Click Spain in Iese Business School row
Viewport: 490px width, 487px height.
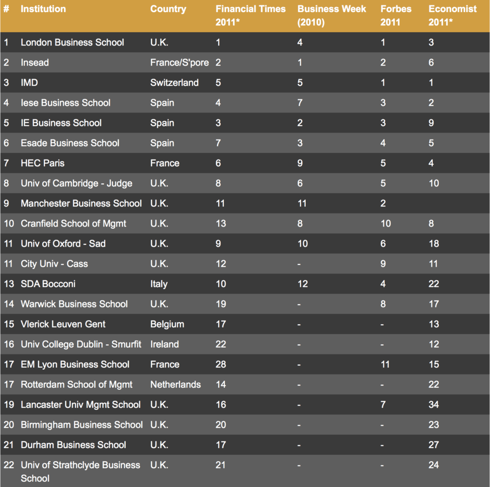pos(162,102)
